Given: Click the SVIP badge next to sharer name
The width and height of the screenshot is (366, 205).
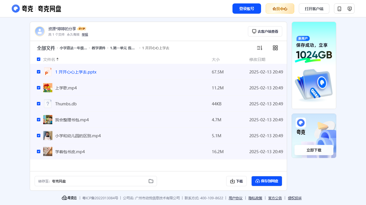Looking at the screenshot, I should coord(82,29).
